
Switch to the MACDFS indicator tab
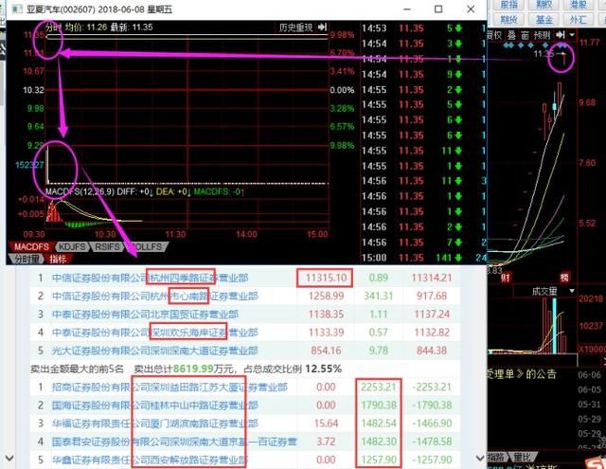tap(31, 246)
